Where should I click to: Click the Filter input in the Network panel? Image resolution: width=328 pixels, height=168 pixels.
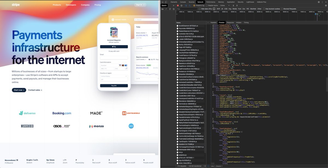[x=186, y=9]
